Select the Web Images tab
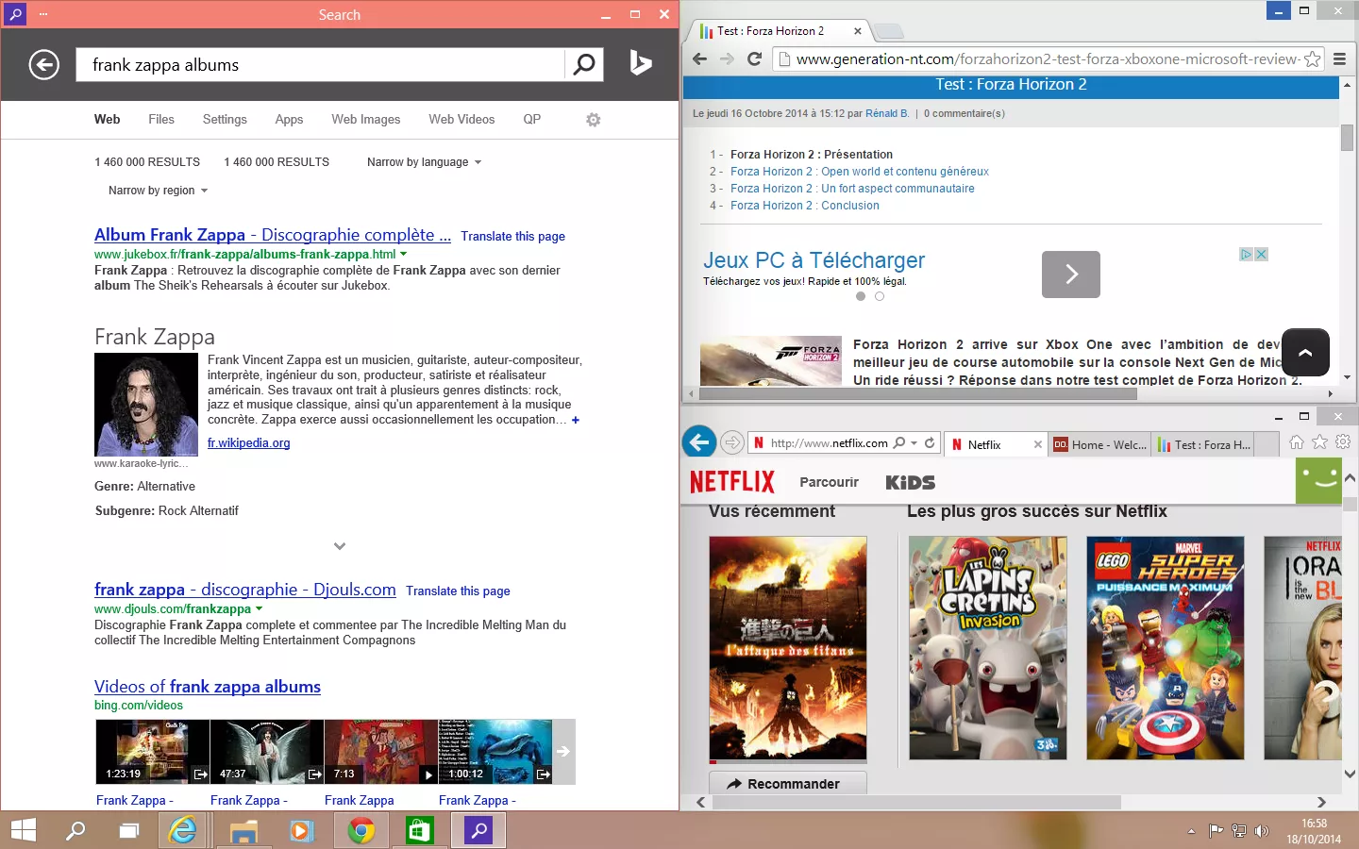Viewport: 1359px width, 849px height. tap(366, 119)
